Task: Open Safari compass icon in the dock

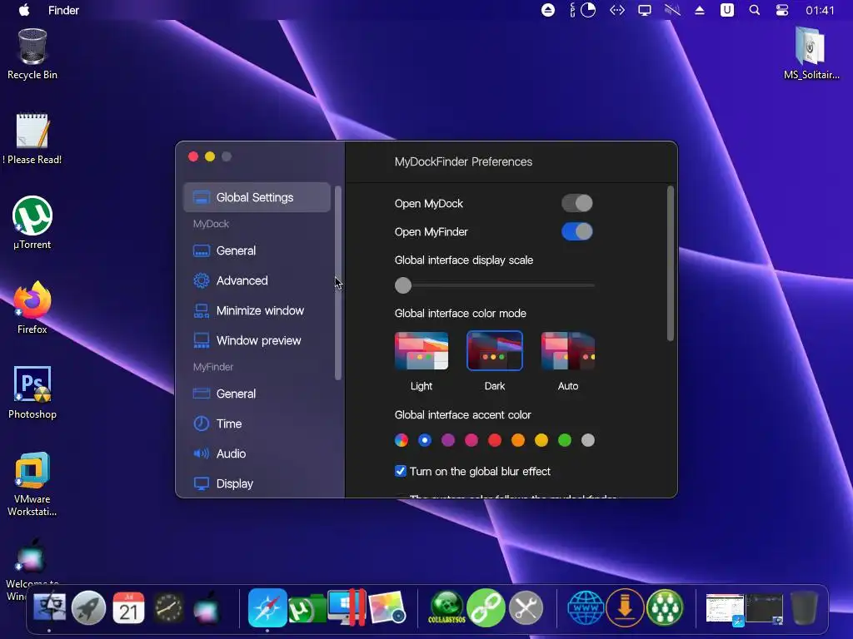Action: pos(267,607)
